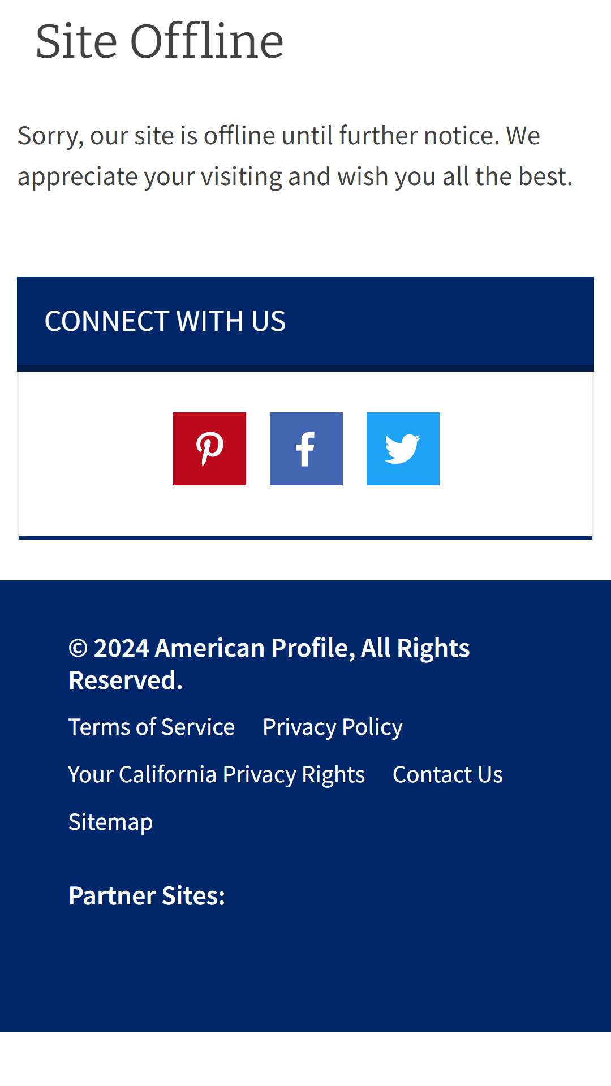Open the Privacy Policy link
The height and width of the screenshot is (1086, 611).
click(333, 727)
